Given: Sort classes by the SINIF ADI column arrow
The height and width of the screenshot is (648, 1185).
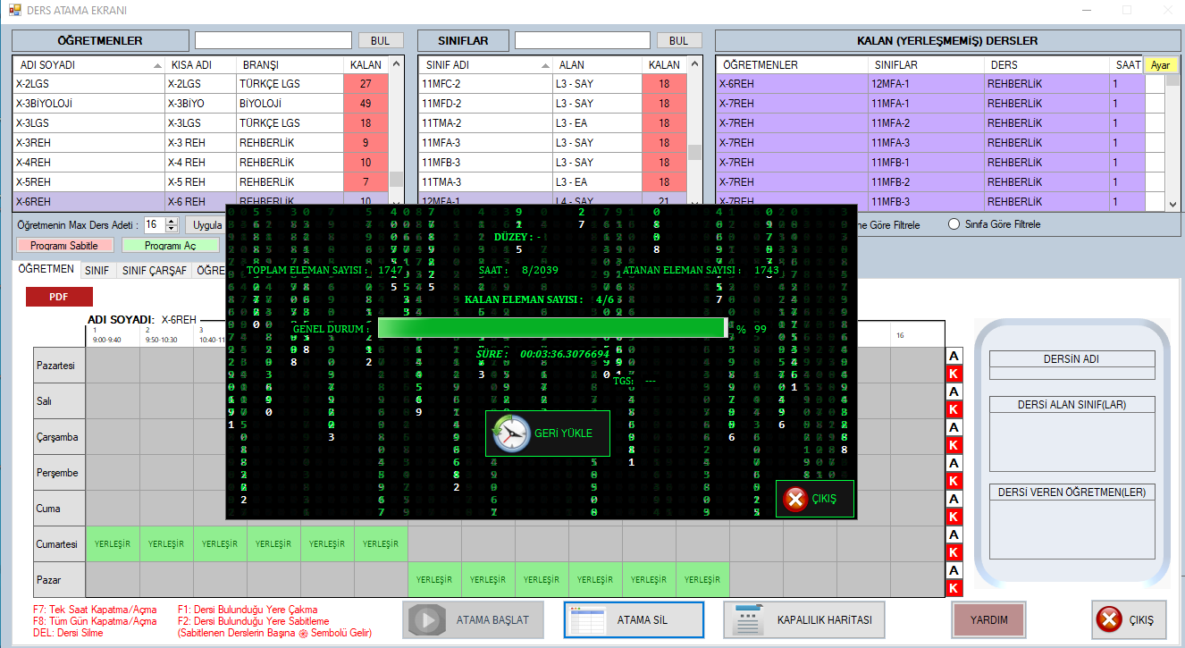Looking at the screenshot, I should (x=544, y=65).
